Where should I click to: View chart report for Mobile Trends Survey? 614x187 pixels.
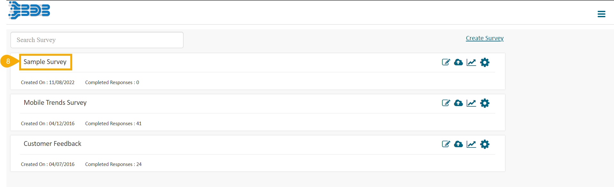(x=471, y=103)
